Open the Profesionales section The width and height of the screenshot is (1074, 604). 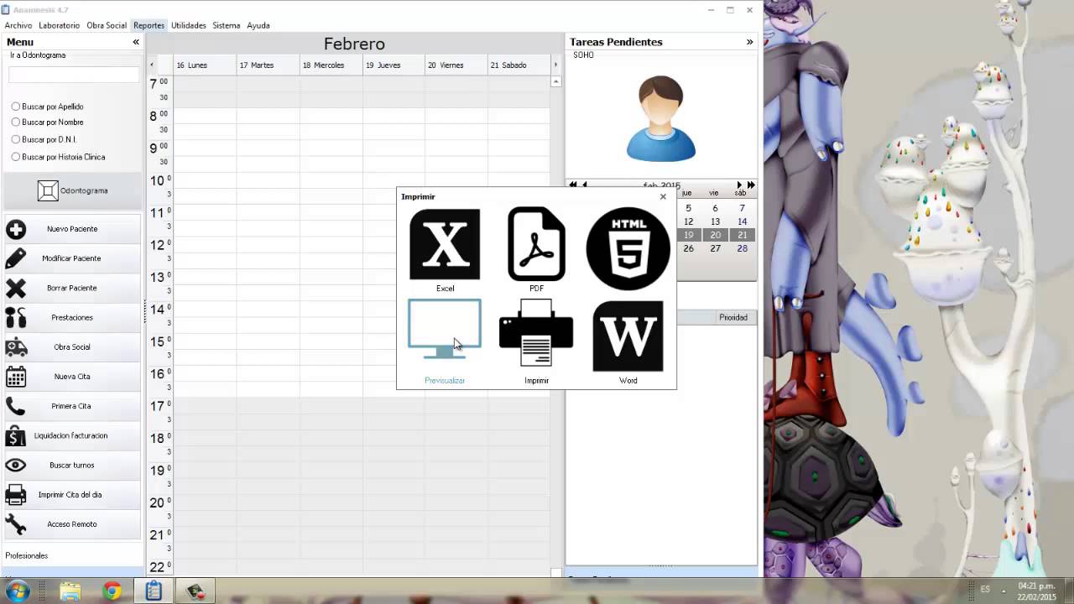pyautogui.click(x=27, y=555)
